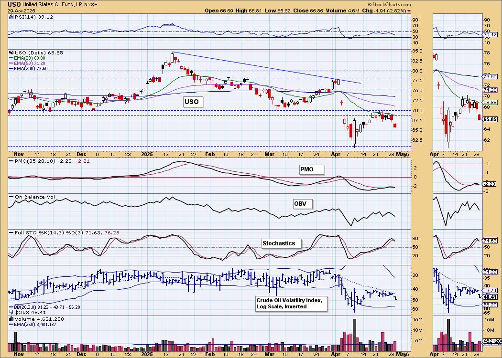
Task: Click the tallest April volume bar
Action: tap(354, 335)
